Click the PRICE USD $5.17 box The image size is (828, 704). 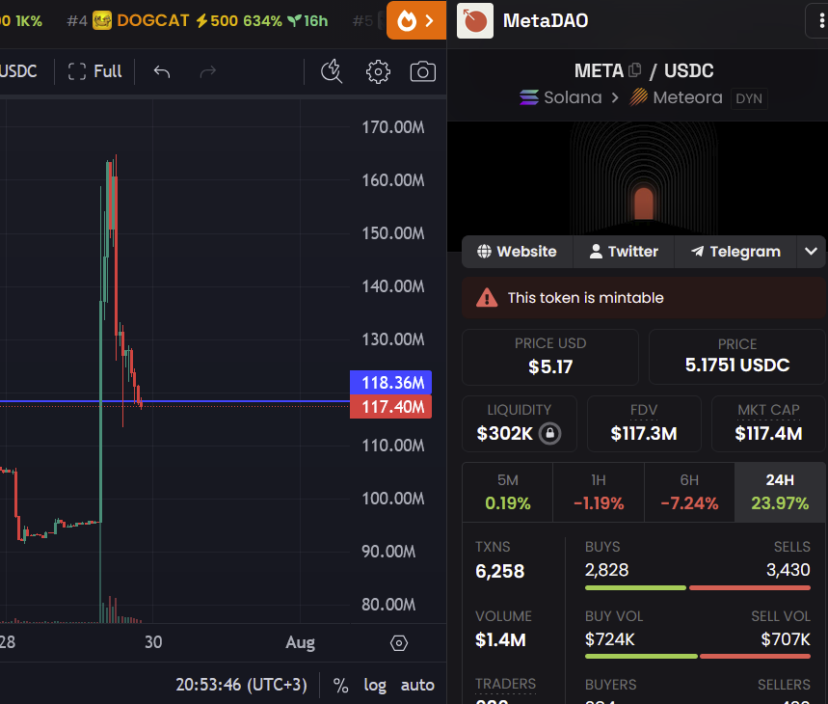point(550,357)
